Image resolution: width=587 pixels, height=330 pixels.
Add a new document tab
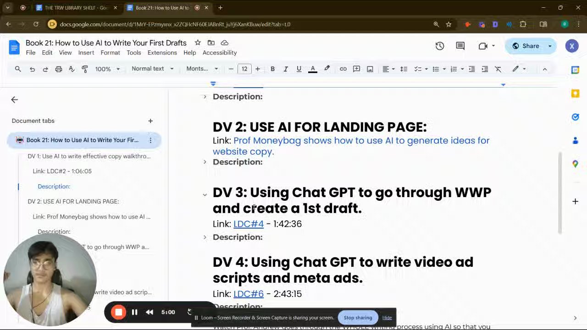(150, 121)
